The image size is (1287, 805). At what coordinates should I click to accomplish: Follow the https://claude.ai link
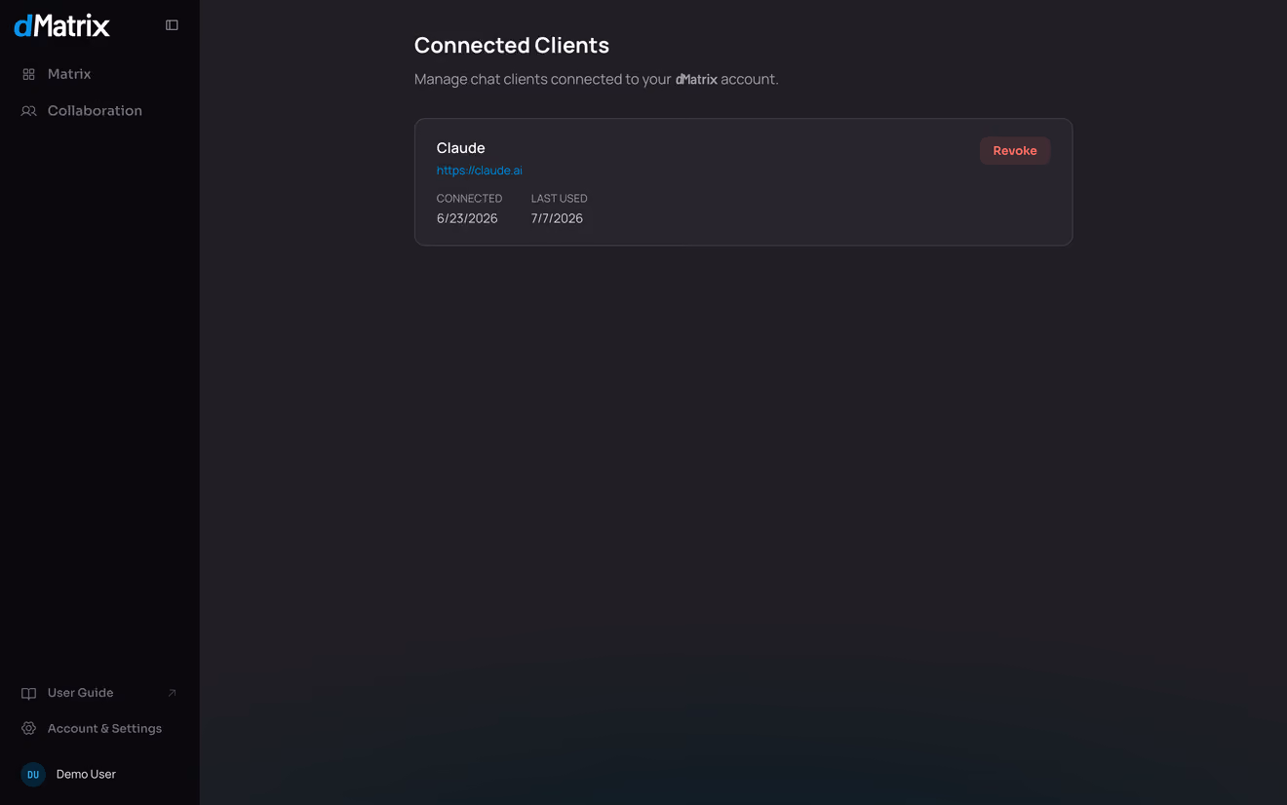pyautogui.click(x=480, y=171)
